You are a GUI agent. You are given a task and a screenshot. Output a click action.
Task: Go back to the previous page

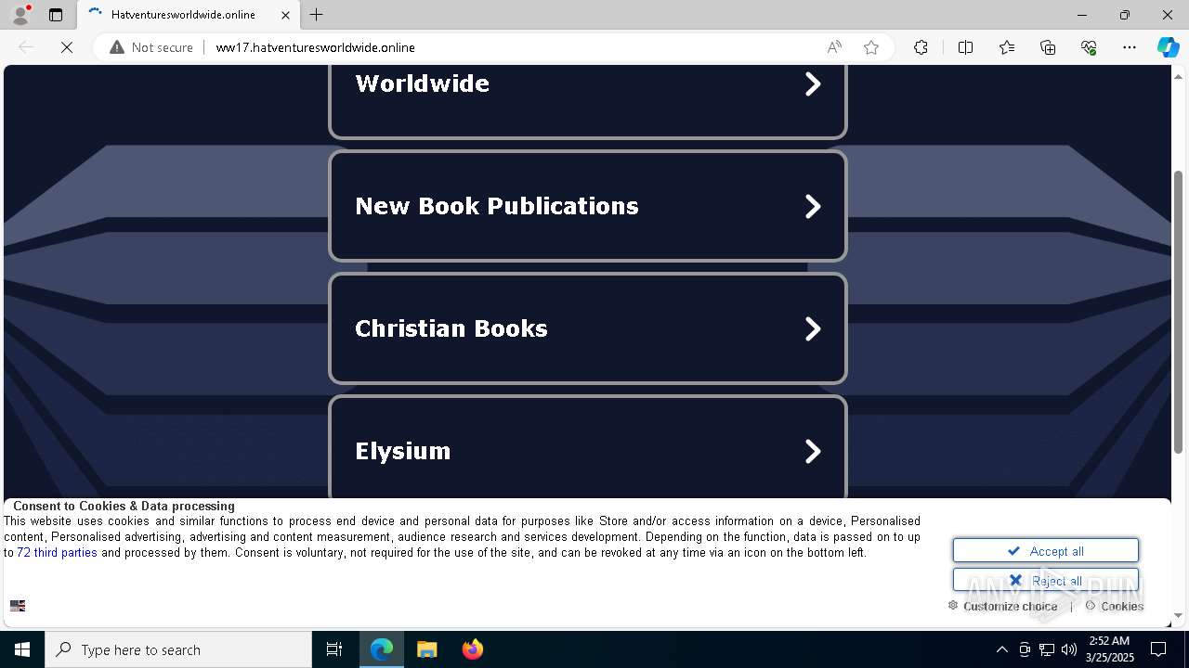tap(26, 47)
